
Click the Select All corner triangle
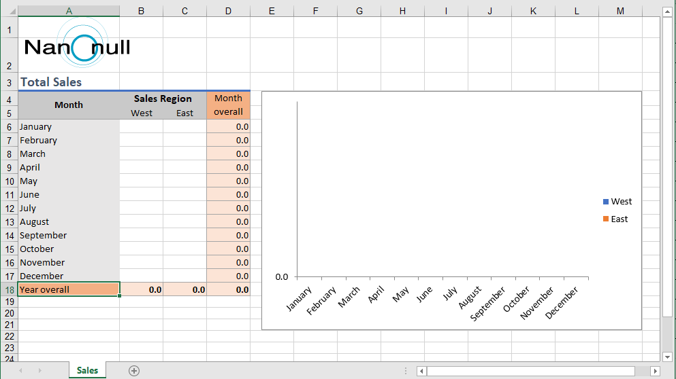coord(9,11)
